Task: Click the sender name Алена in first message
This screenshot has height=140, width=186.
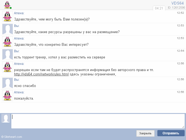Action: click(19, 13)
